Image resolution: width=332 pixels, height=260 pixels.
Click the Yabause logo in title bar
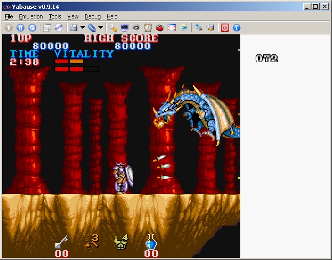7,7
